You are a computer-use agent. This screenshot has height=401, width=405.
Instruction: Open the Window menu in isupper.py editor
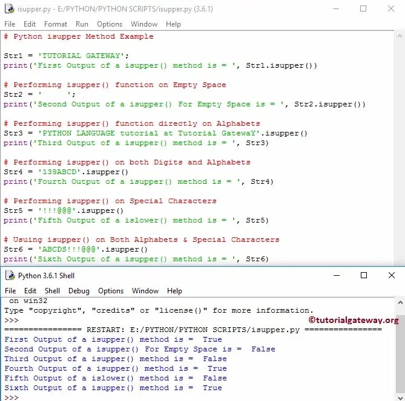144,24
